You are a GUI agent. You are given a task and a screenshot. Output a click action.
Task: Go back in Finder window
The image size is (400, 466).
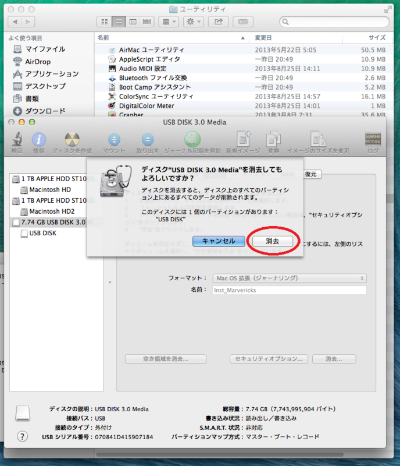pos(15,22)
